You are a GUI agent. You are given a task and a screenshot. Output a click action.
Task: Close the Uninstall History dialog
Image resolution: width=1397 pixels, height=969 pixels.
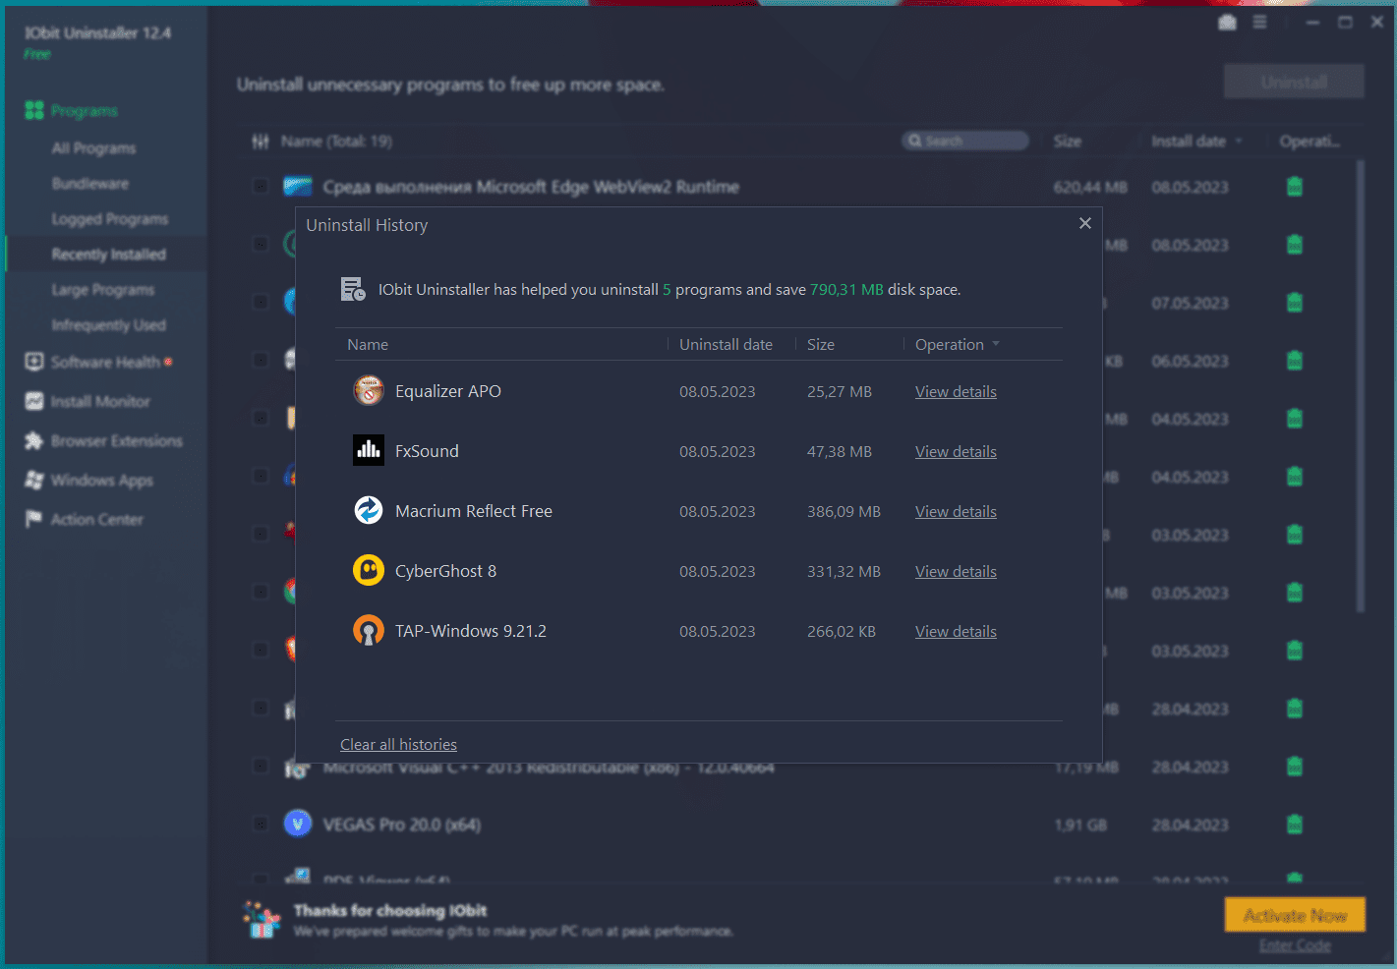[x=1085, y=223]
